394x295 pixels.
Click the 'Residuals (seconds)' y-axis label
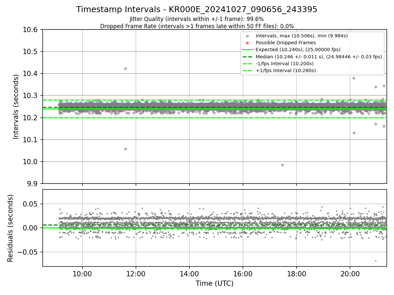click(x=11, y=228)
